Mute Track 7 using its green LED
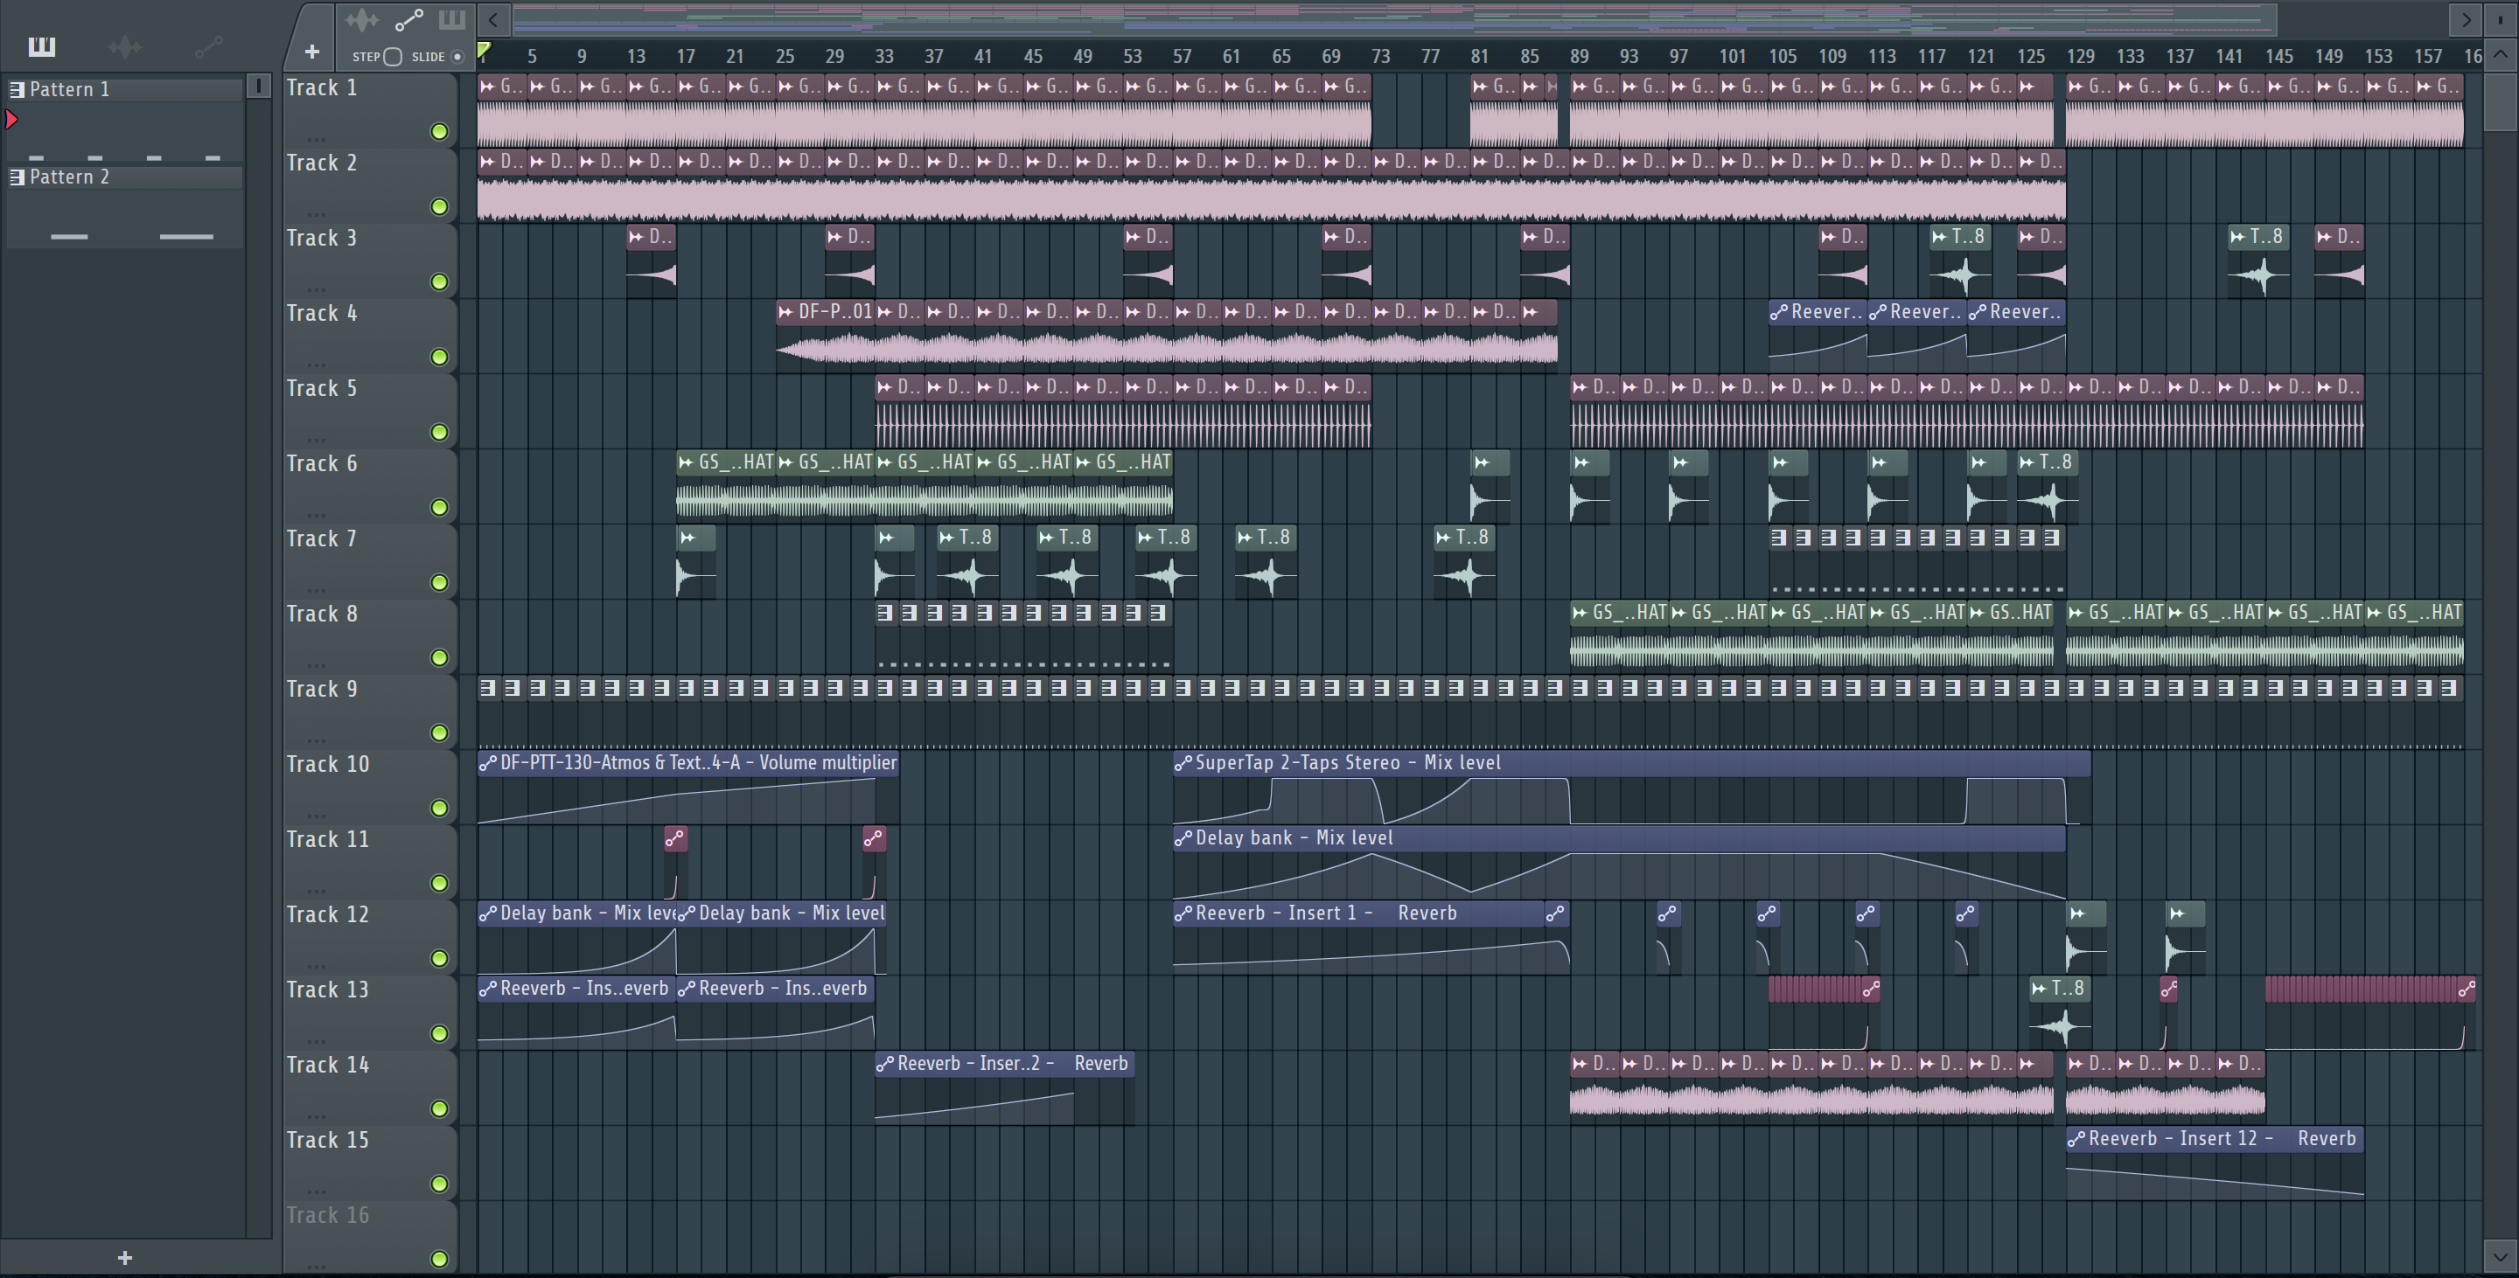Viewport: 2519px width, 1278px height. [440, 583]
